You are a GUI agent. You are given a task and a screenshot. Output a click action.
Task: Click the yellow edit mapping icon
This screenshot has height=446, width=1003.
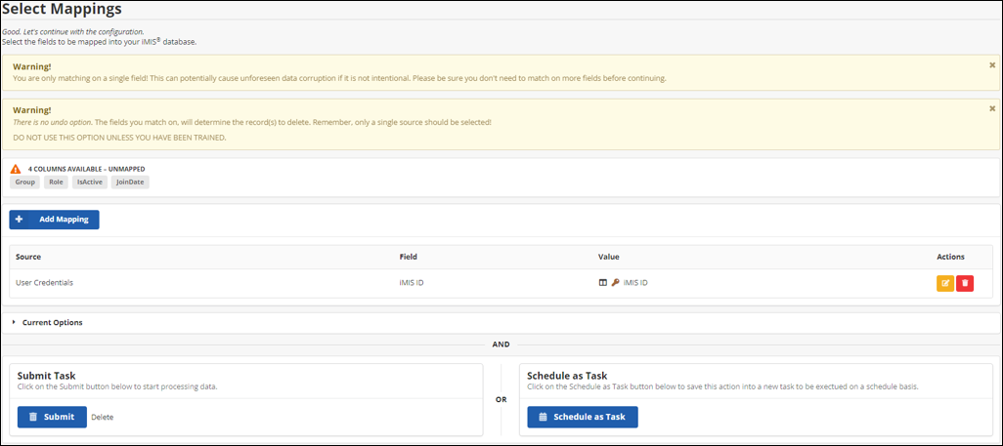point(945,283)
